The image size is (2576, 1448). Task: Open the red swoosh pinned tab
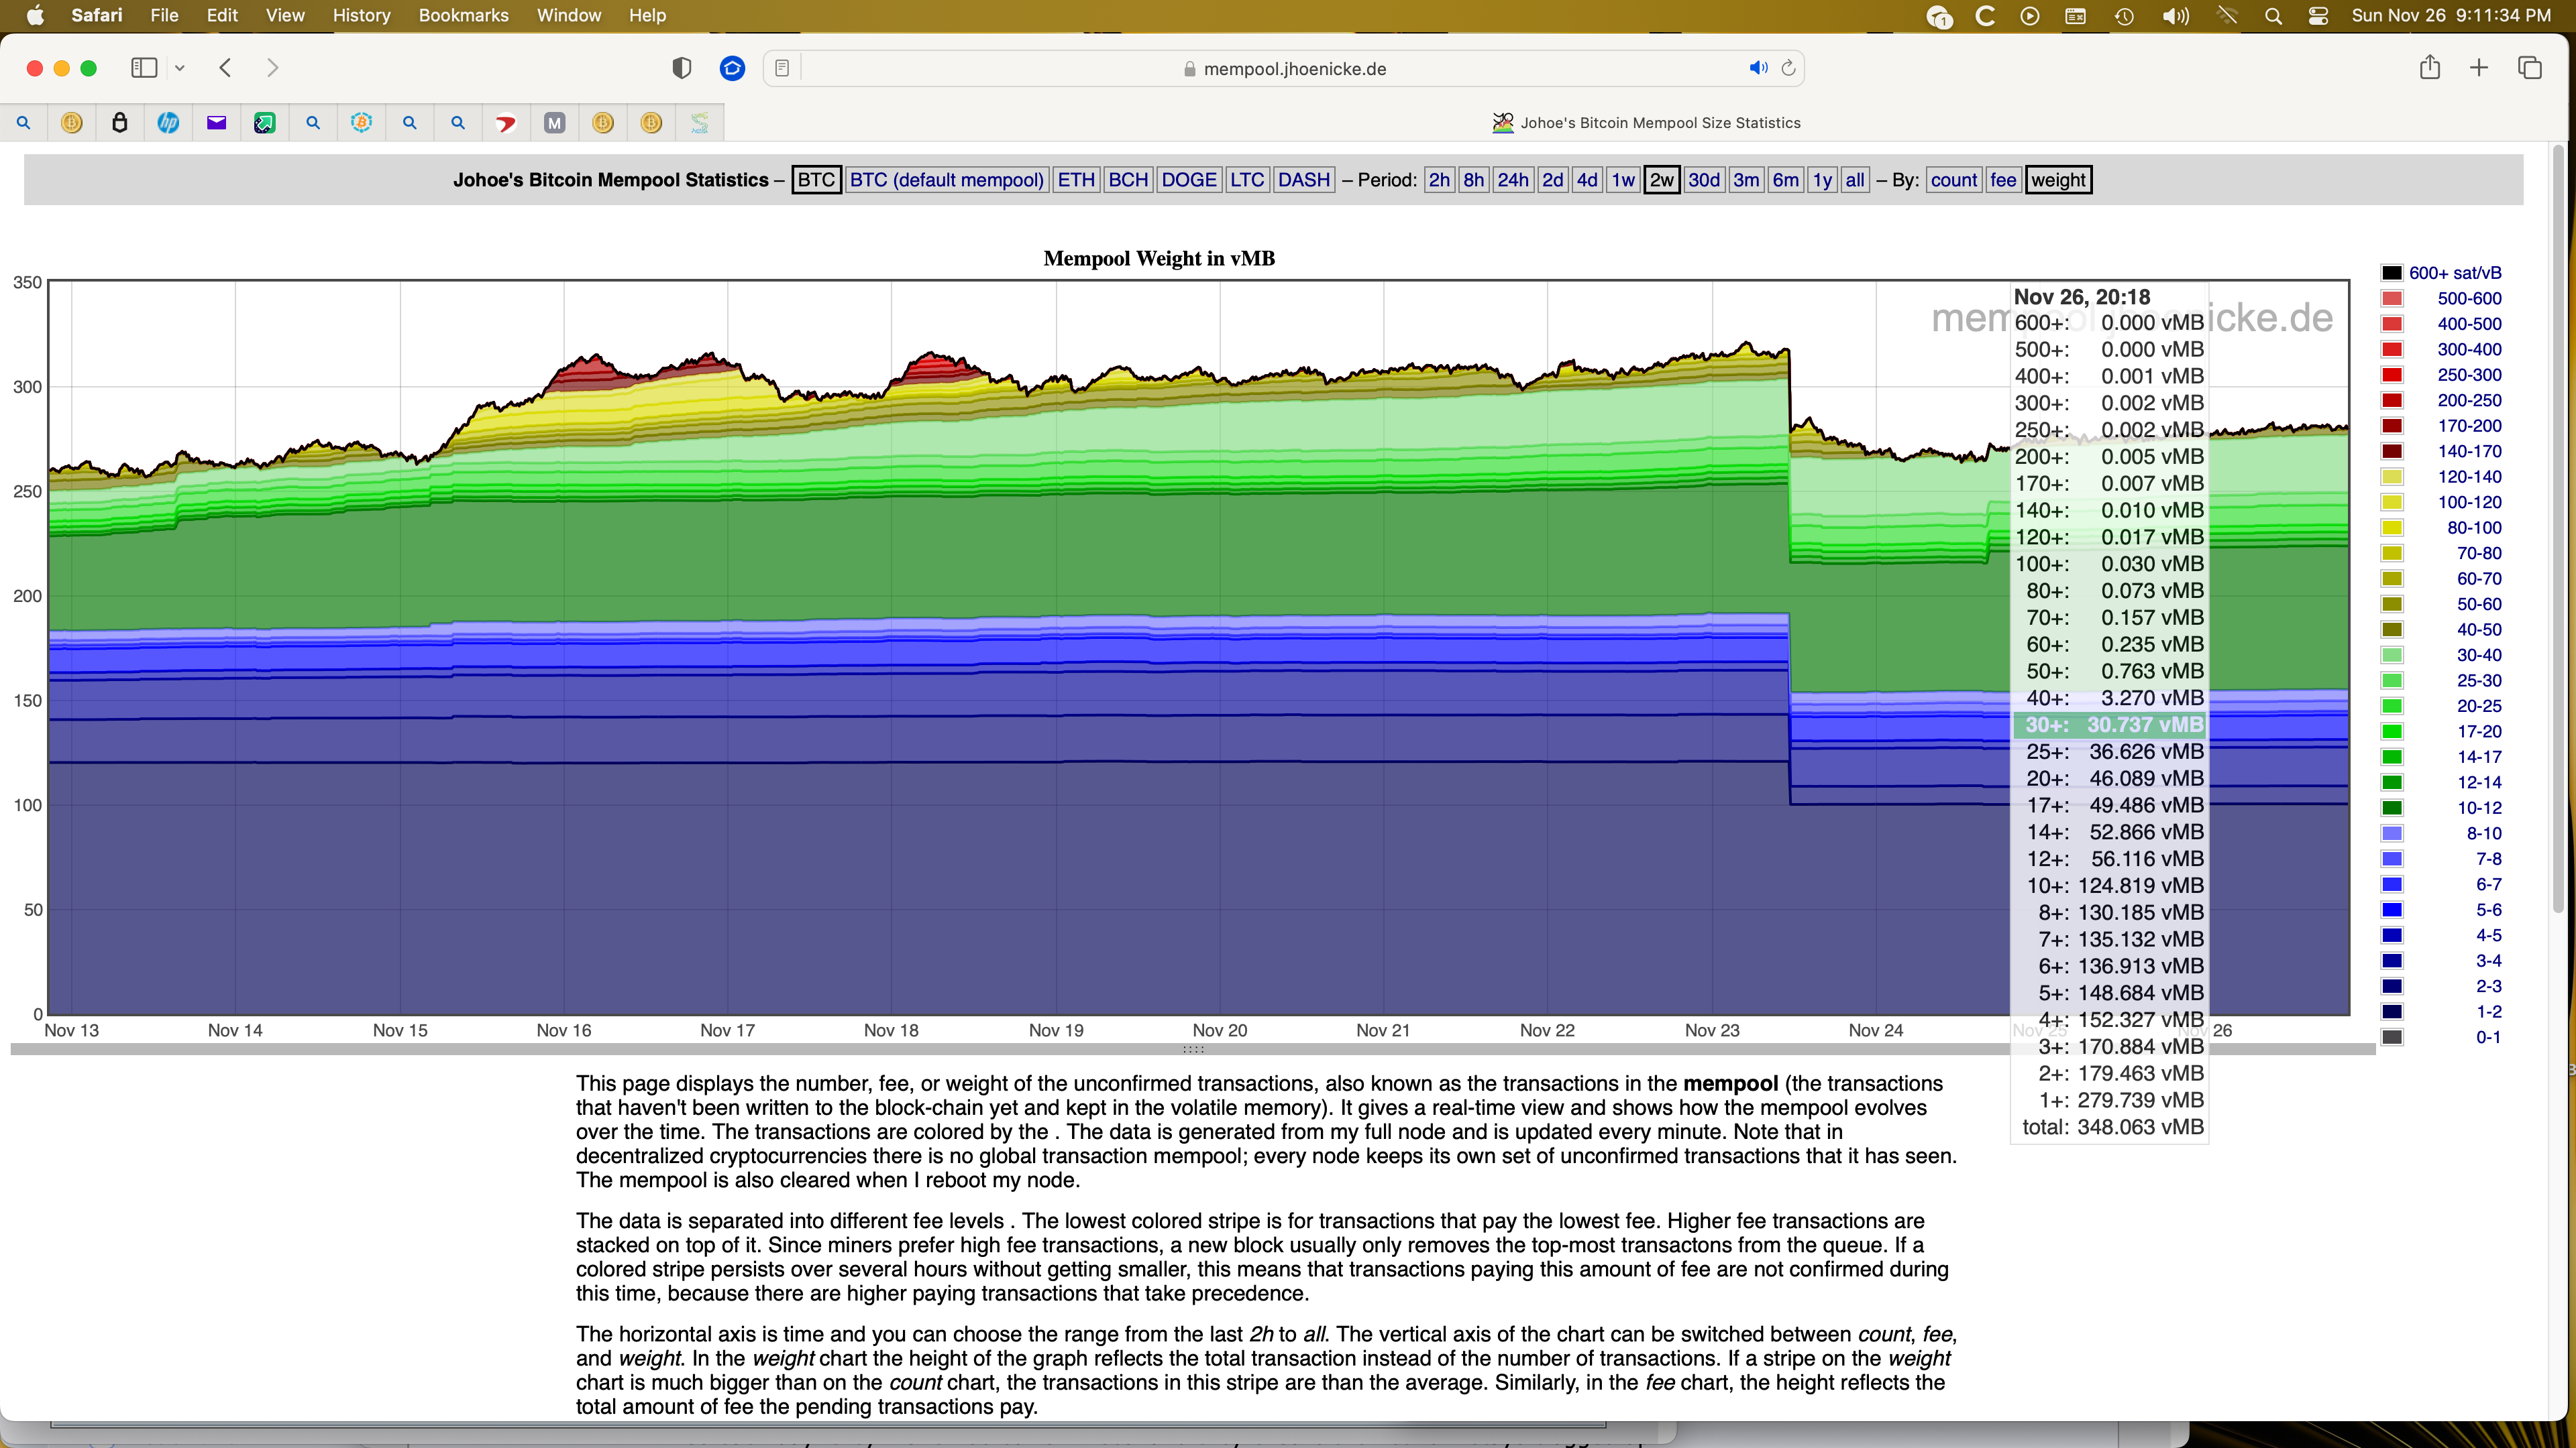point(506,123)
